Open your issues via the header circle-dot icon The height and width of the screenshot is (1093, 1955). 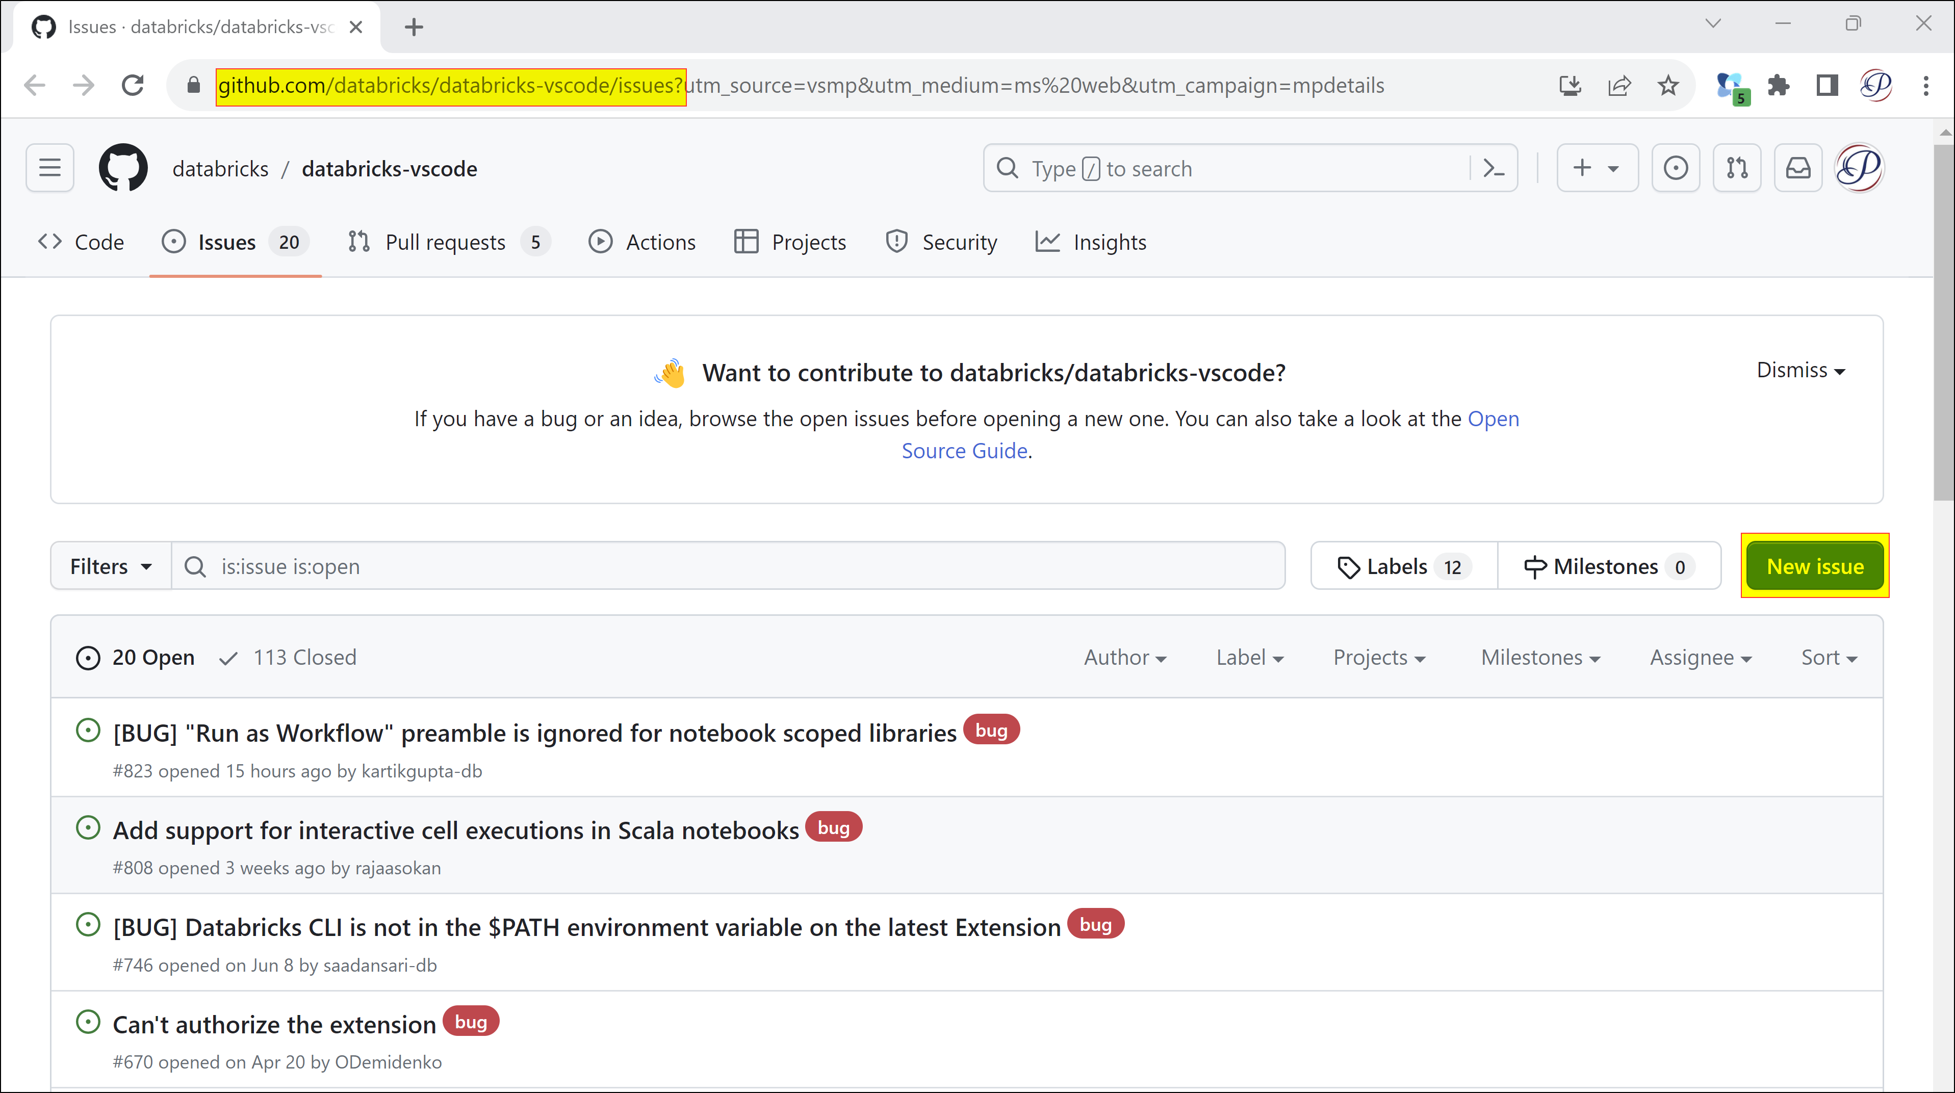(x=1676, y=168)
